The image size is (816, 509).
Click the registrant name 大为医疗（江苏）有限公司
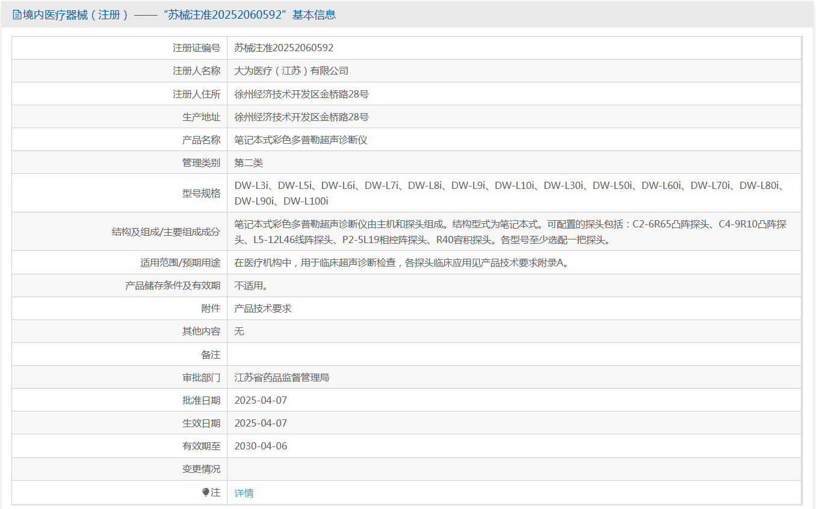click(x=291, y=70)
